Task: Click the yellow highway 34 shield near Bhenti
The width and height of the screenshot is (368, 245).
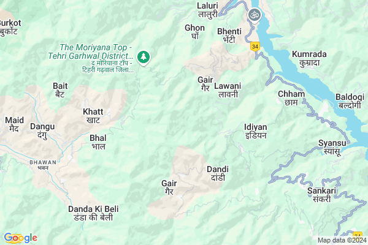Action: click(x=255, y=47)
